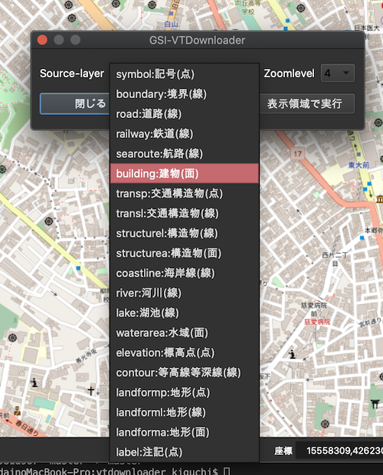Click the 東大前 station label on map

358,165
